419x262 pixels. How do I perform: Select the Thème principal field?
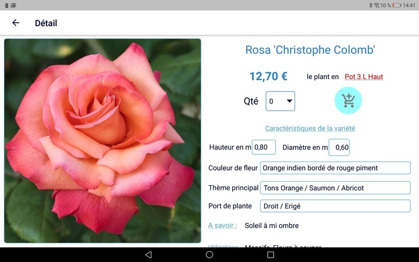(x=335, y=188)
